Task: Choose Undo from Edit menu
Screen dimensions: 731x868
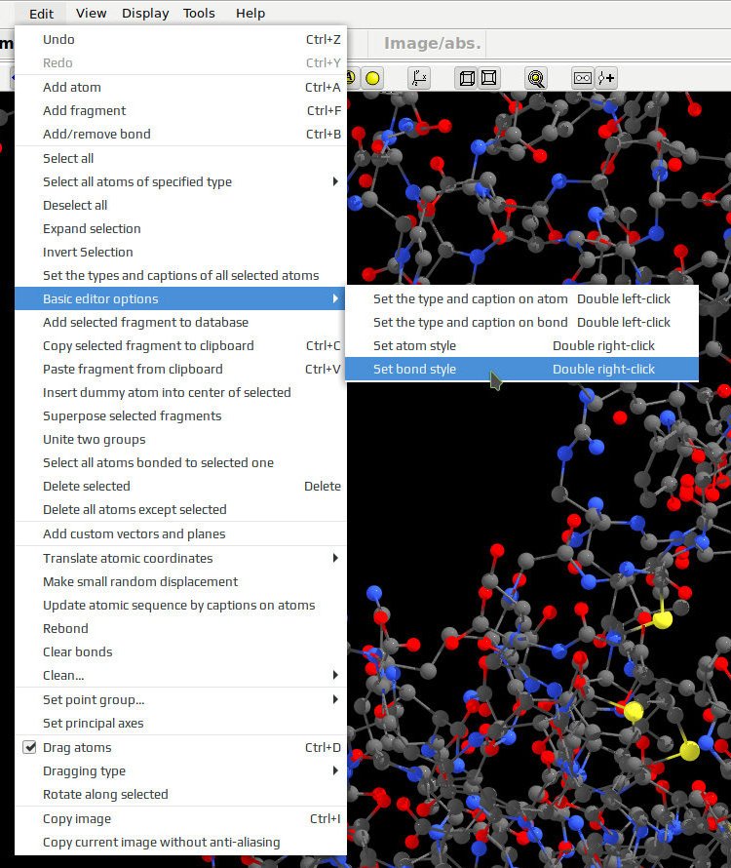Action: 180,39
